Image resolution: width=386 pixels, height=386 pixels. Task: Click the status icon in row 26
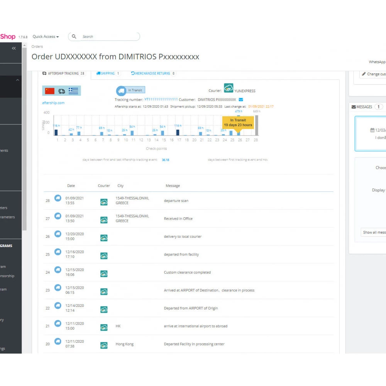click(x=58, y=234)
